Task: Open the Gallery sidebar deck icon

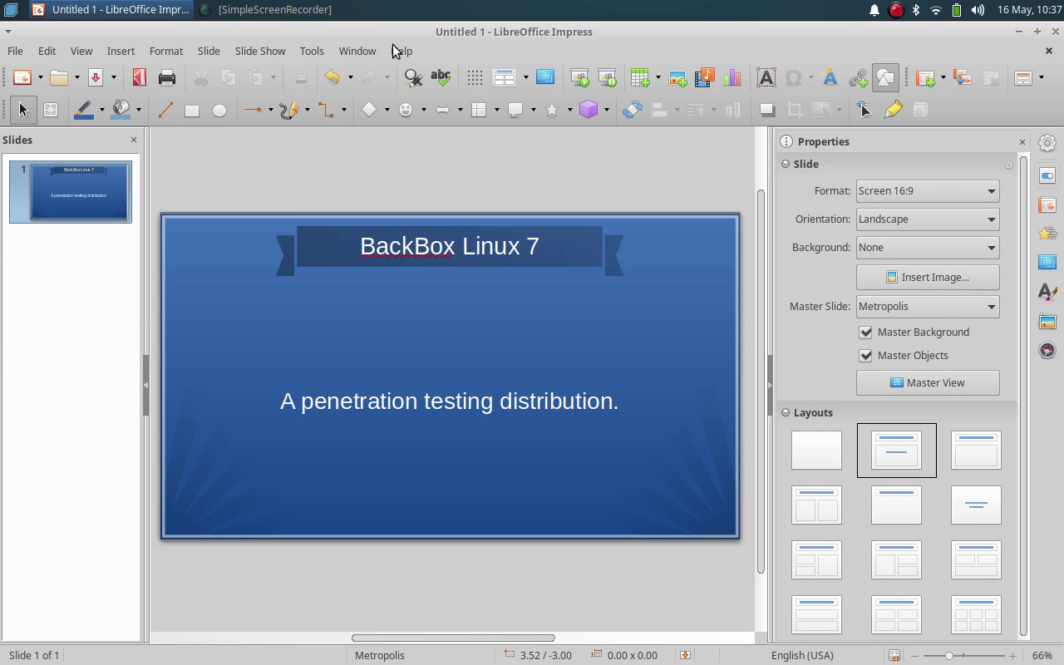Action: pos(1047,321)
